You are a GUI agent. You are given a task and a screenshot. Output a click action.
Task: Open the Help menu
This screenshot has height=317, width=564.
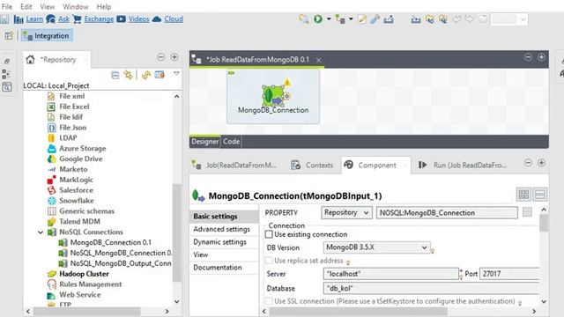pos(104,6)
